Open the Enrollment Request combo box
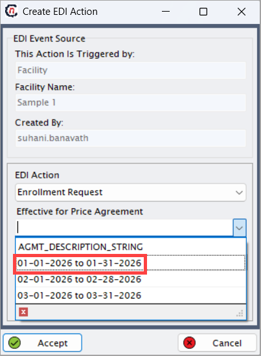 [131, 193]
